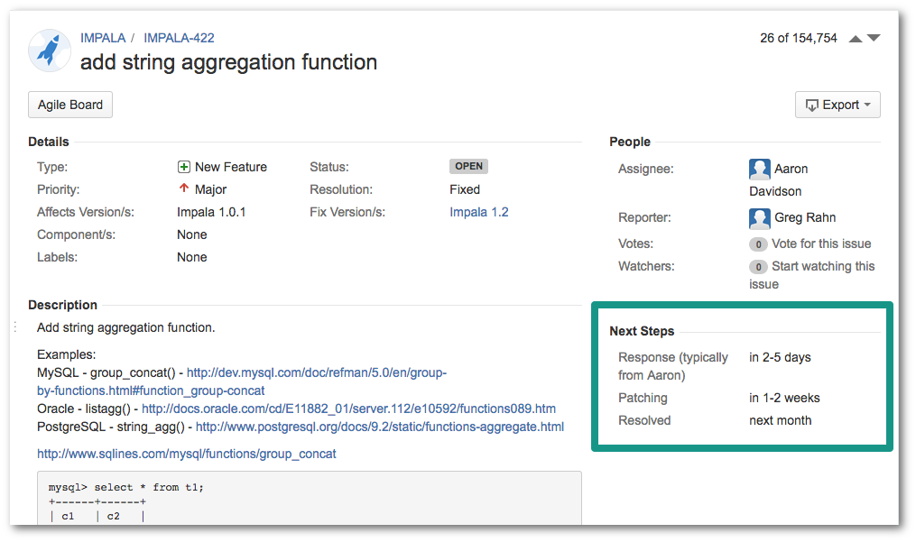The height and width of the screenshot is (542, 916).
Task: Click the People section heading
Action: click(x=630, y=142)
